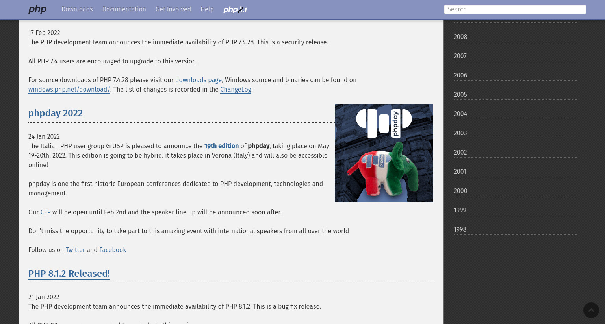Follow the 19th edition link

pos(221,146)
